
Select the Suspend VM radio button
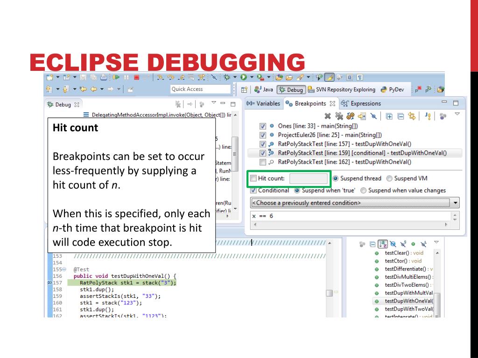(x=389, y=179)
